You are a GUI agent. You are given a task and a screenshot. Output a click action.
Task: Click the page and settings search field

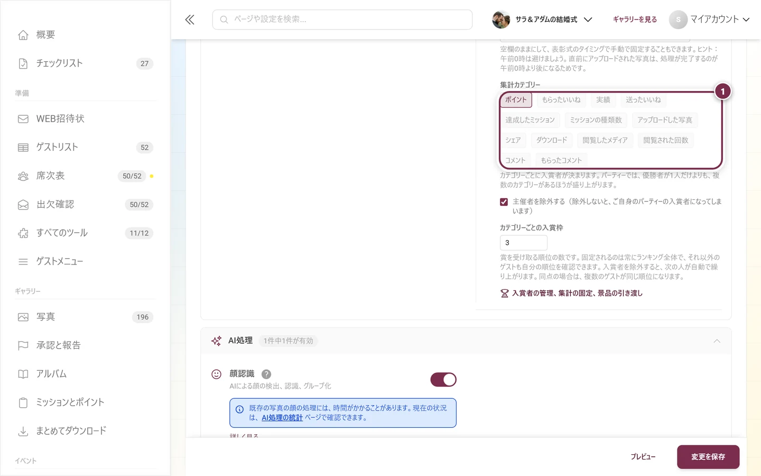click(x=342, y=20)
